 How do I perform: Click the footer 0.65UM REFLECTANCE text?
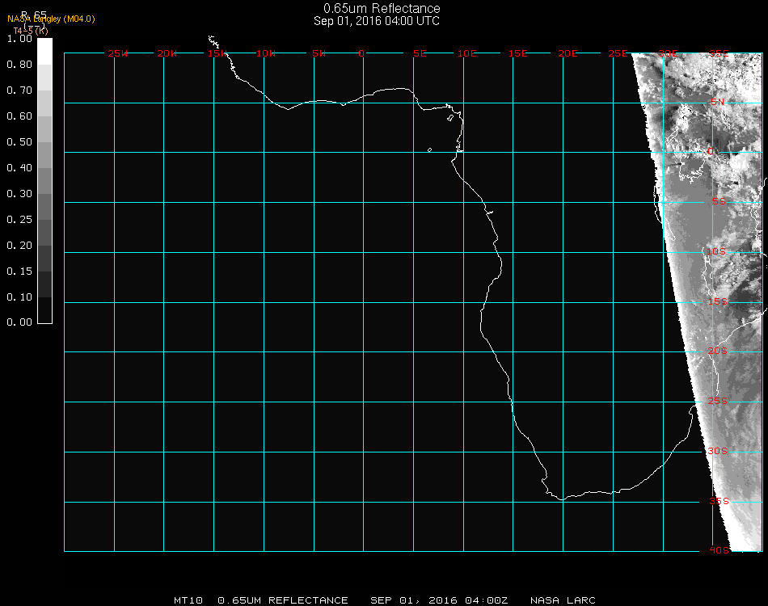283,600
